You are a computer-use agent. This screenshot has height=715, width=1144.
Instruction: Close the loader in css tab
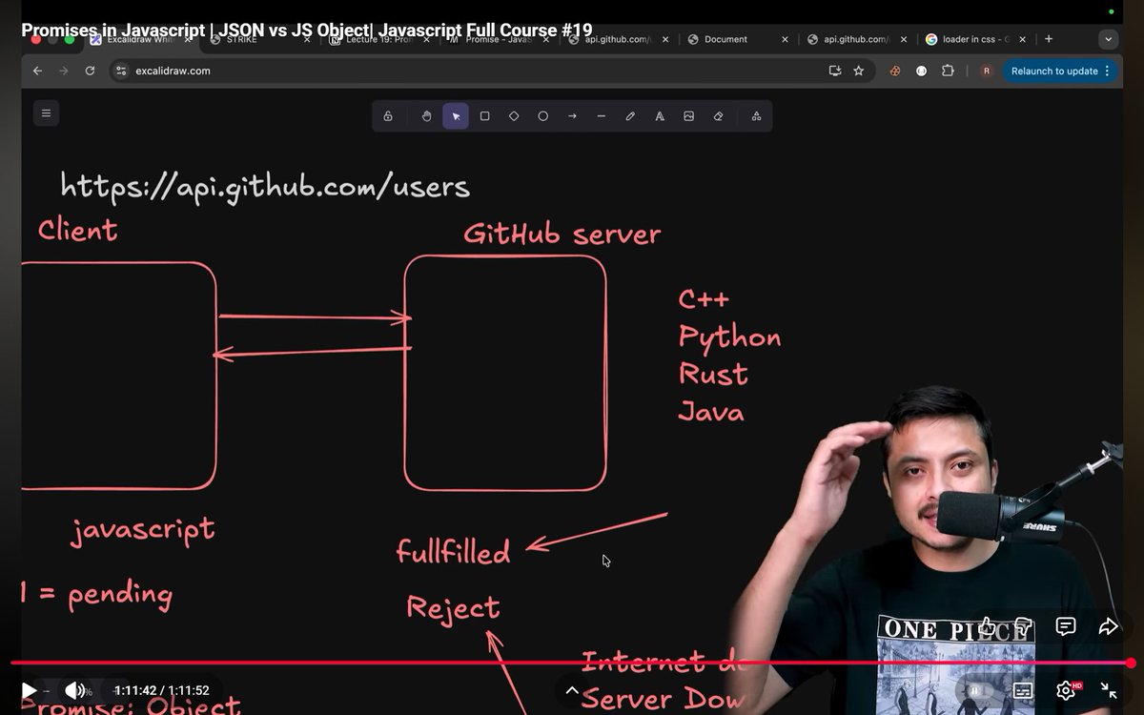tap(1023, 39)
